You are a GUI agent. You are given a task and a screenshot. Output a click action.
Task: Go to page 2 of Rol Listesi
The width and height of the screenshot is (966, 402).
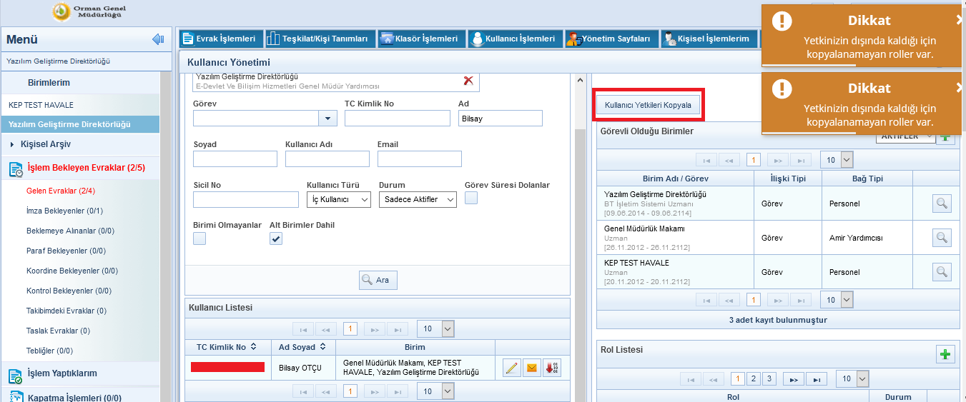click(x=753, y=378)
